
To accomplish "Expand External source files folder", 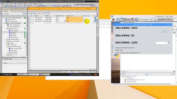I will [6, 41].
